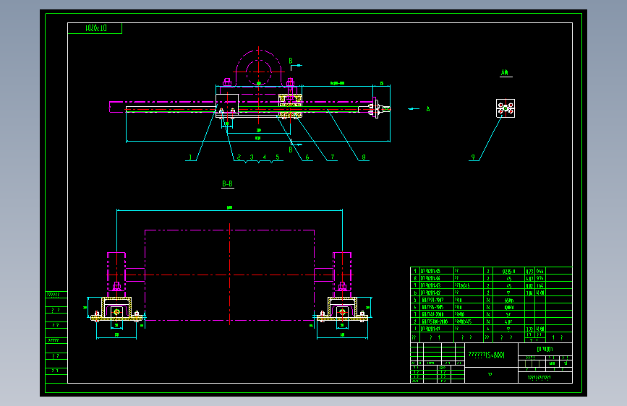Click the "Q235-A" material cell
Viewport: 627px width, 406px height.
pos(508,271)
